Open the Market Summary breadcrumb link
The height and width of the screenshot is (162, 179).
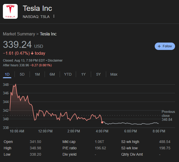coord(19,34)
